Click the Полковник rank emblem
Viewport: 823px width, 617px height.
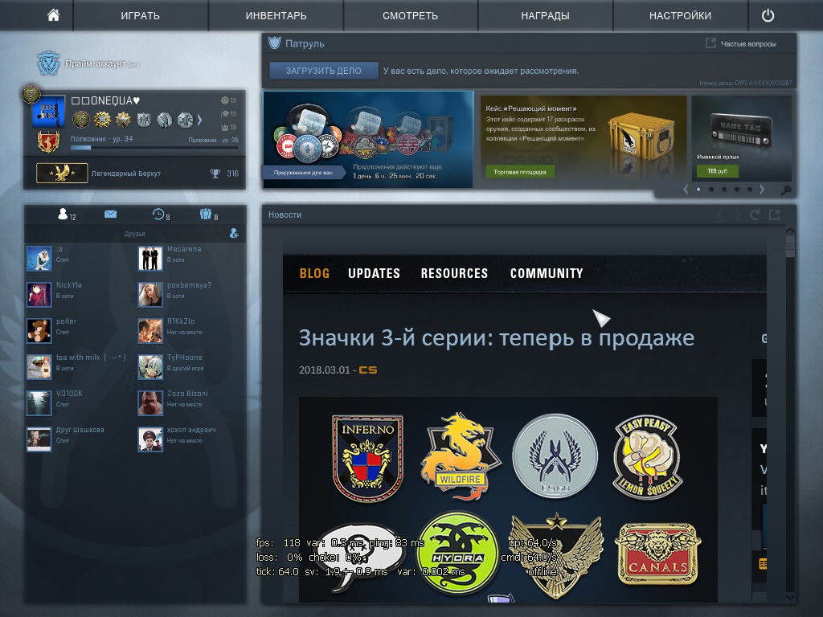click(48, 141)
